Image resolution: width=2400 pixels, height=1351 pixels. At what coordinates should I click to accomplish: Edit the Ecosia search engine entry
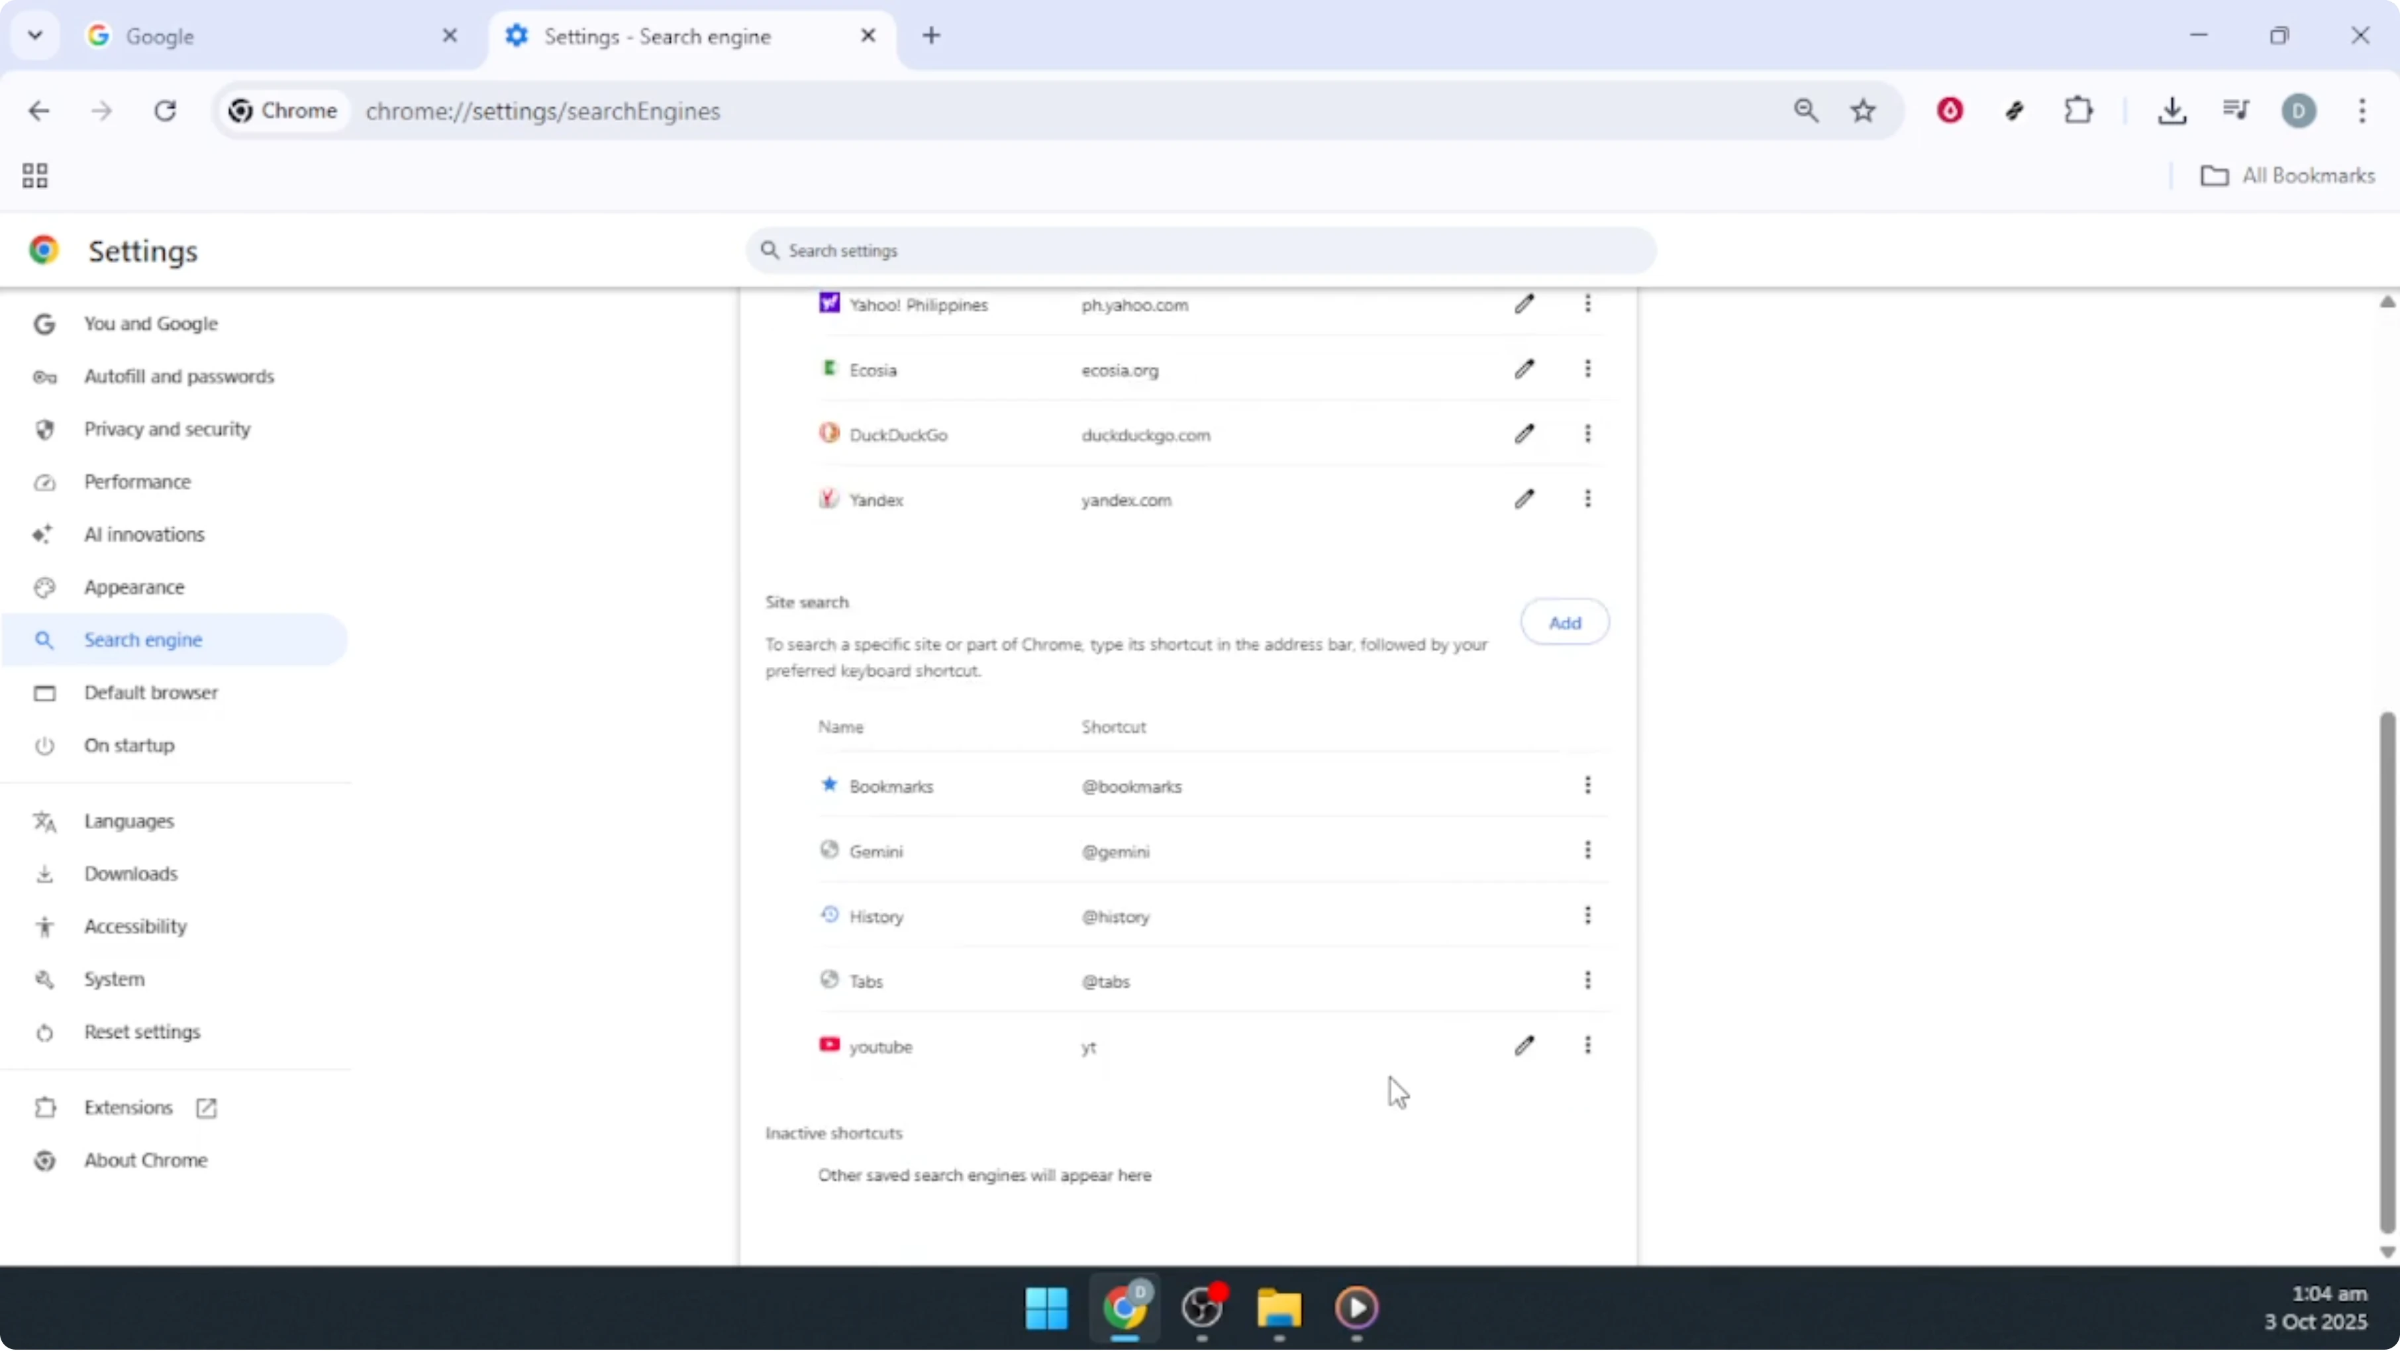click(x=1525, y=369)
